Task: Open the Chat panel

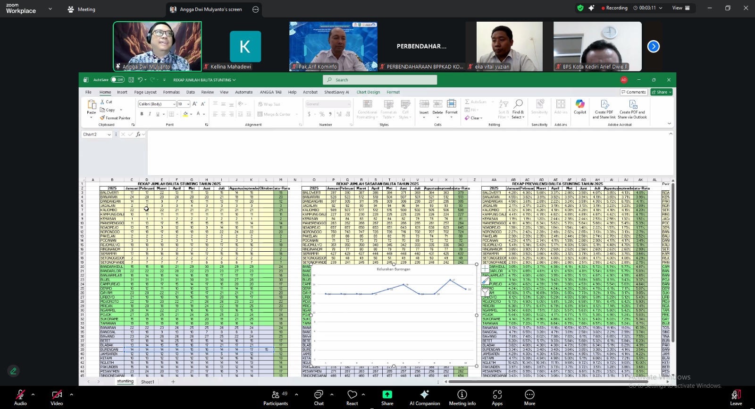Action: pos(319,395)
